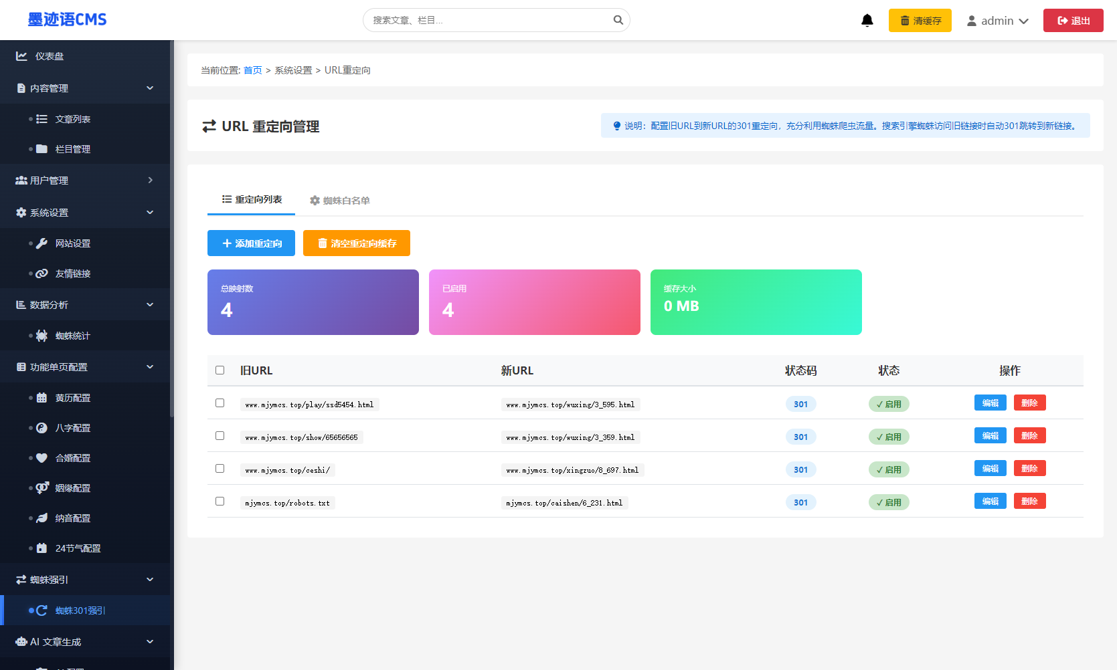Click the notification bell icon

tap(867, 20)
